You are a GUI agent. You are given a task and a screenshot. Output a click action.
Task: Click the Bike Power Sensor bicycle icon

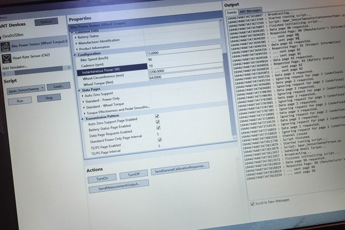click(x=5, y=46)
